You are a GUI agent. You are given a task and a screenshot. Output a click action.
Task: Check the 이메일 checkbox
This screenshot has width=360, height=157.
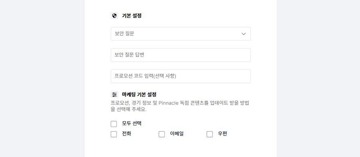[x=162, y=134]
